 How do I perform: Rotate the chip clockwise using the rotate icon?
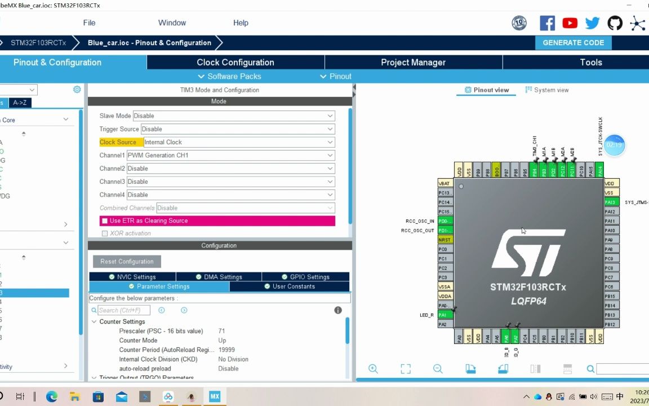(470, 368)
